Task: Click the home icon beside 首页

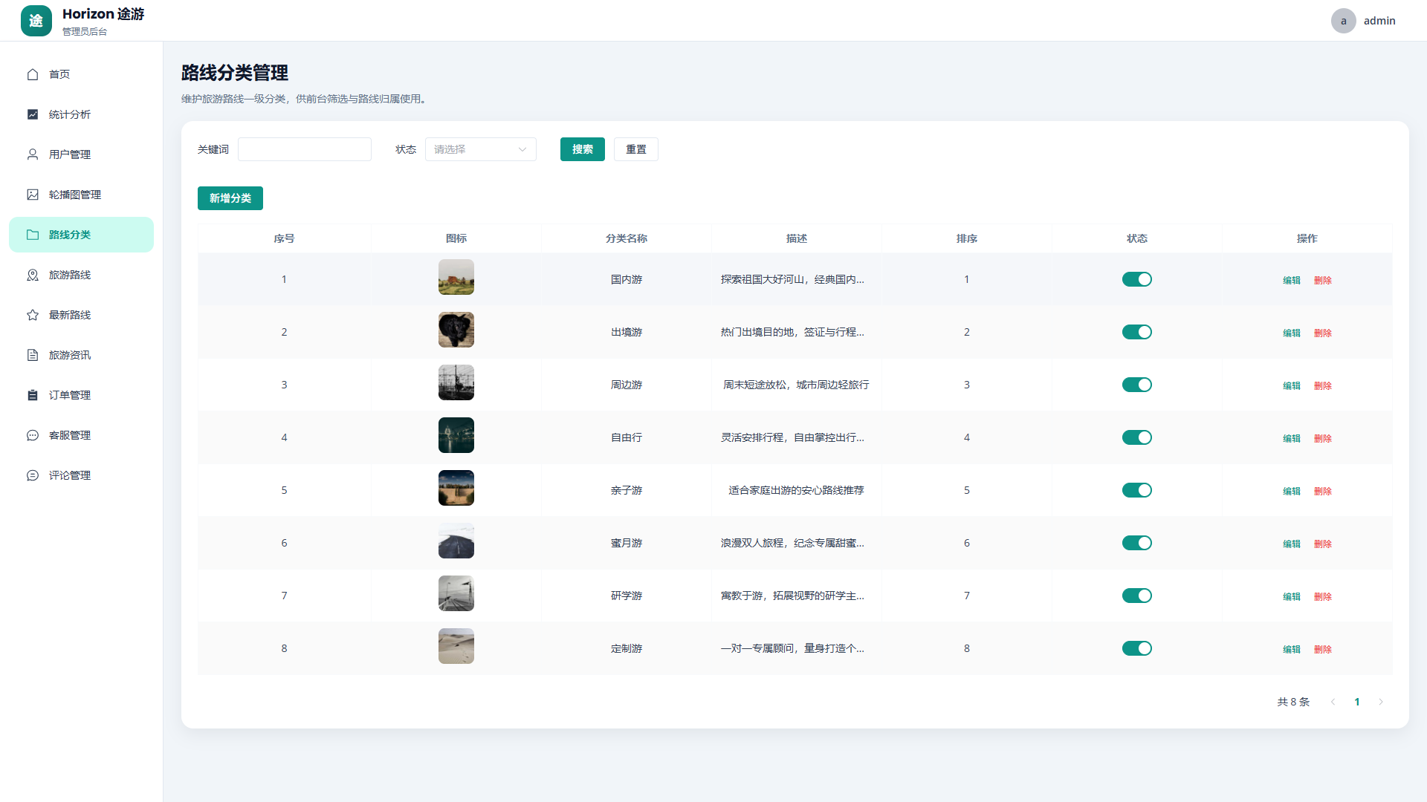Action: pyautogui.click(x=33, y=74)
